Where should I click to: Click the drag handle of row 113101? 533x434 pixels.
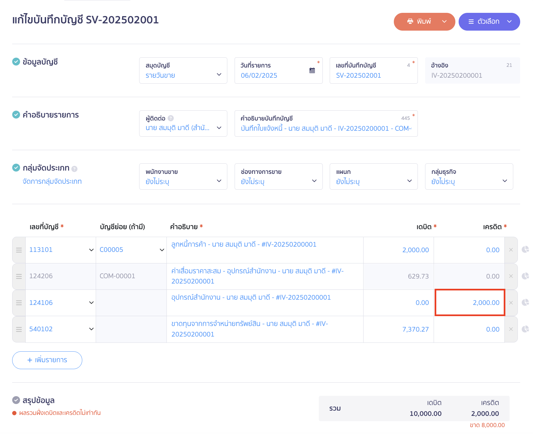[x=19, y=250]
